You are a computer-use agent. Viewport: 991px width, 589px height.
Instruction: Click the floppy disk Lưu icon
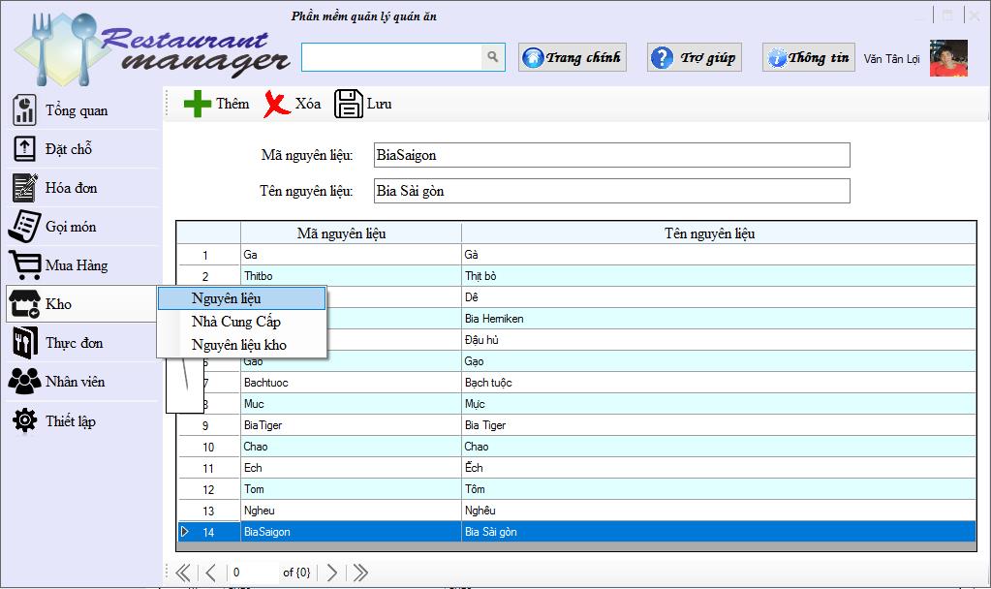[x=348, y=104]
